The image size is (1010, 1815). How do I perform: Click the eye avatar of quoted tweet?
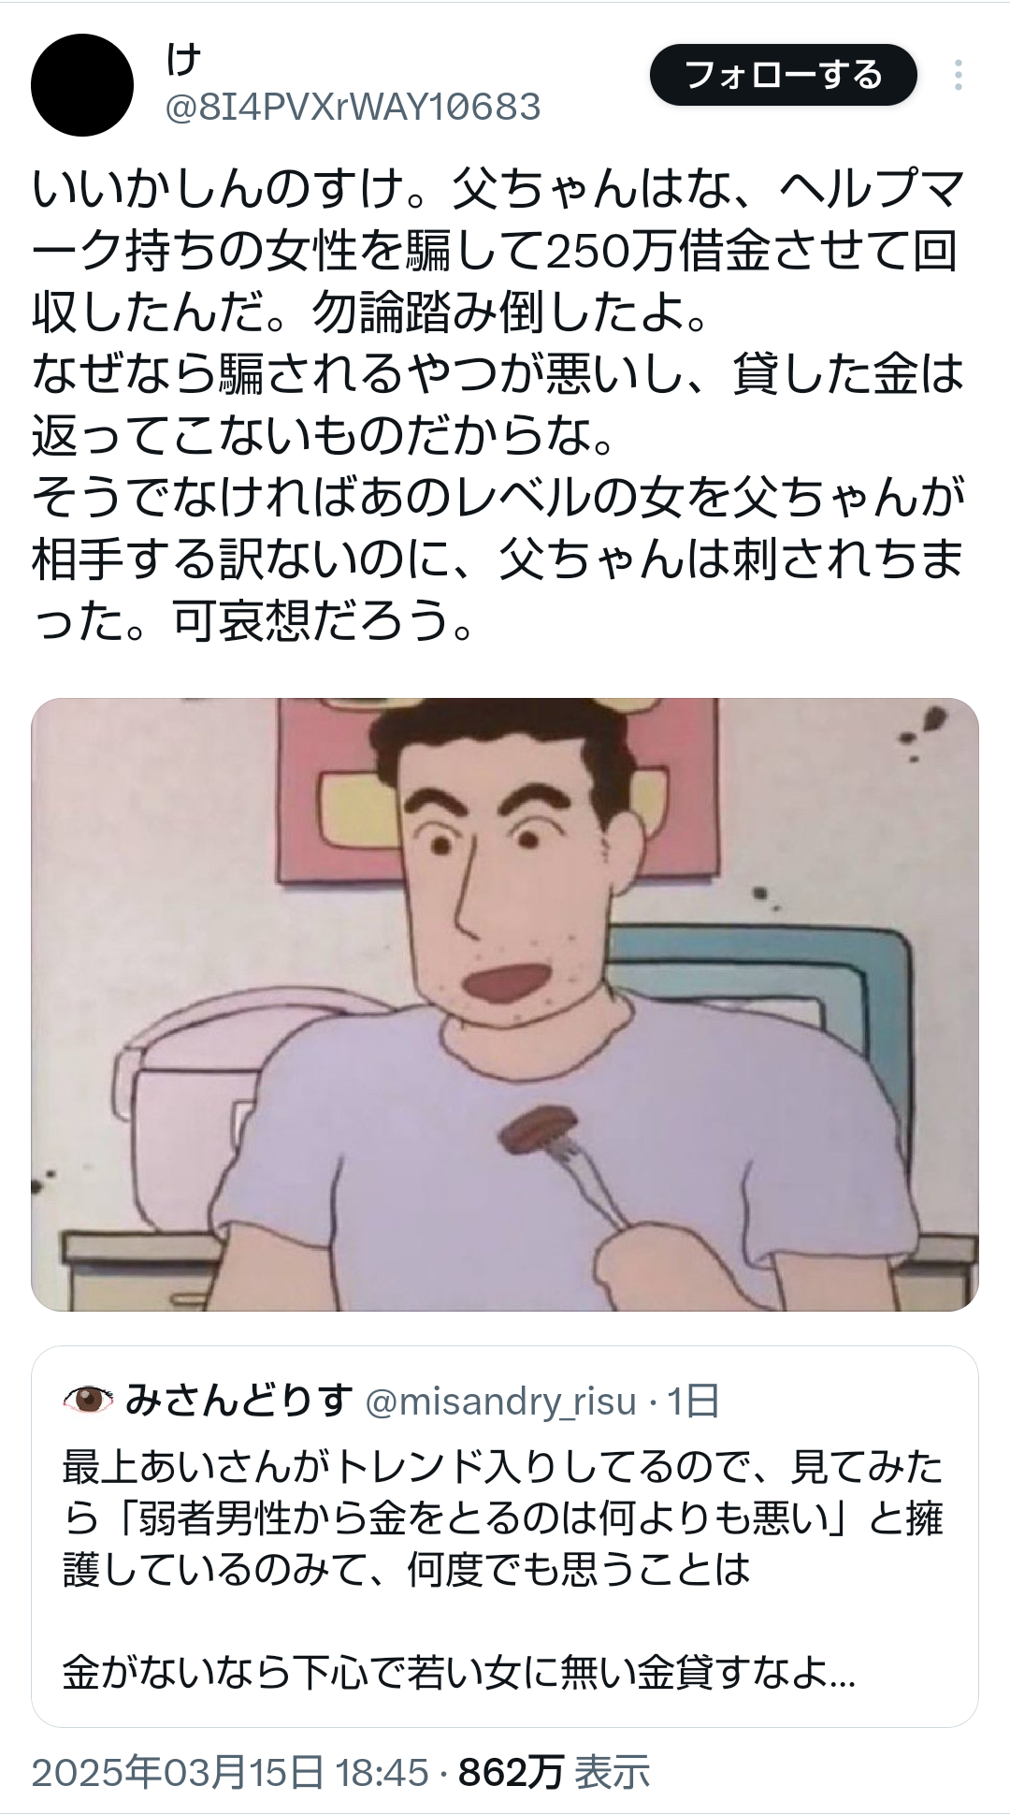point(87,1400)
